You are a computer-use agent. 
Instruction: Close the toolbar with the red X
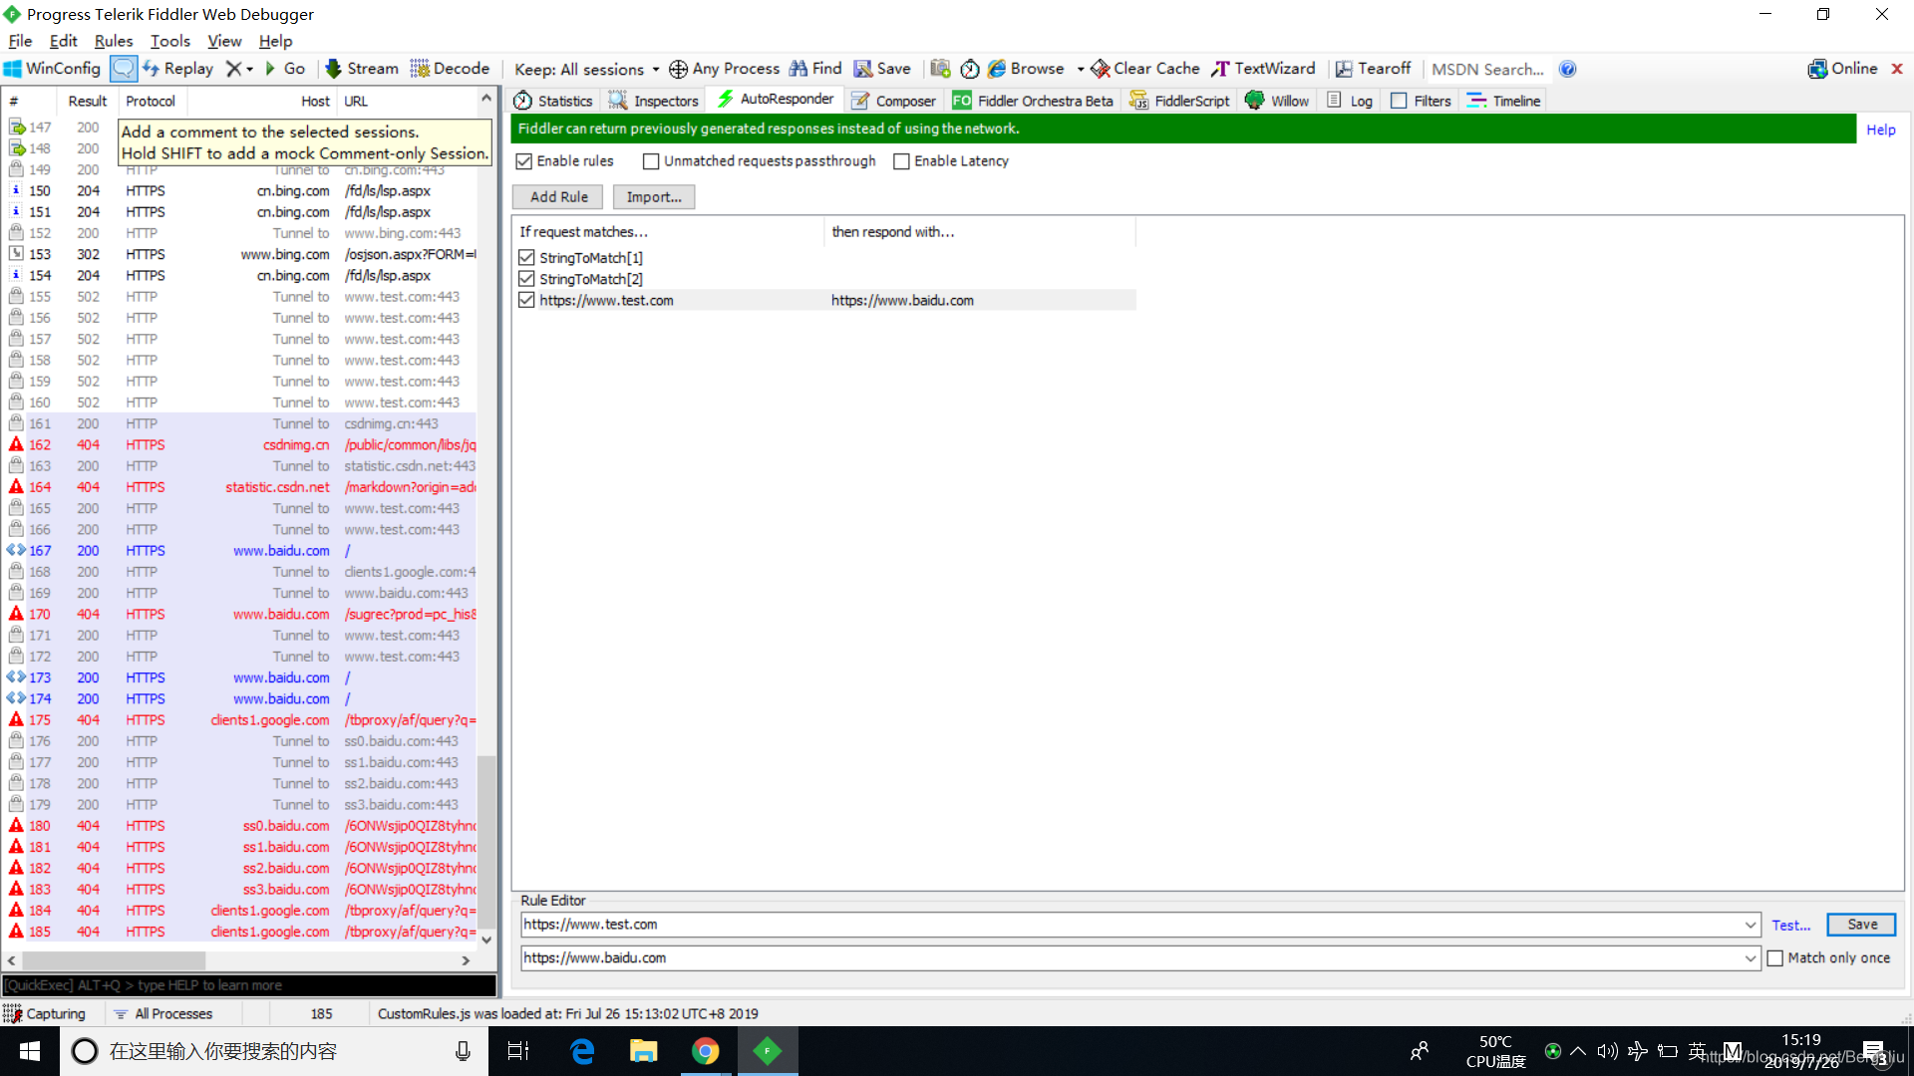(x=1897, y=69)
